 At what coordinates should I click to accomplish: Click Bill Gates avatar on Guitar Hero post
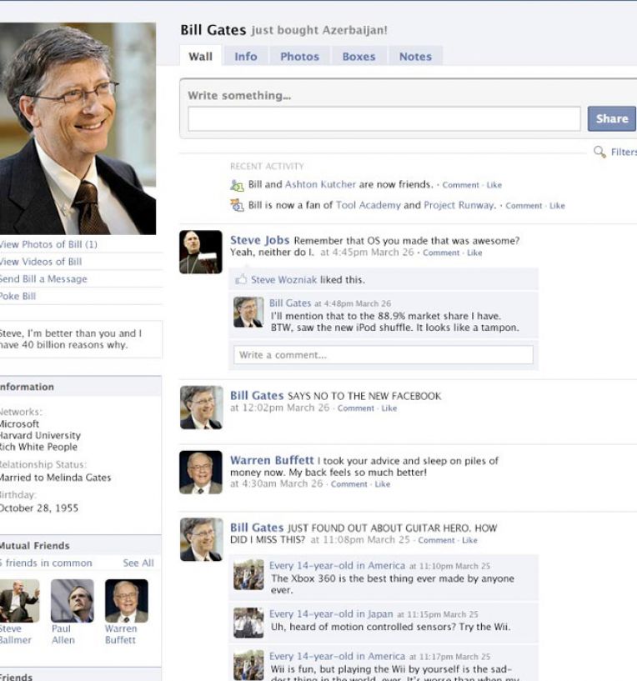tap(202, 539)
